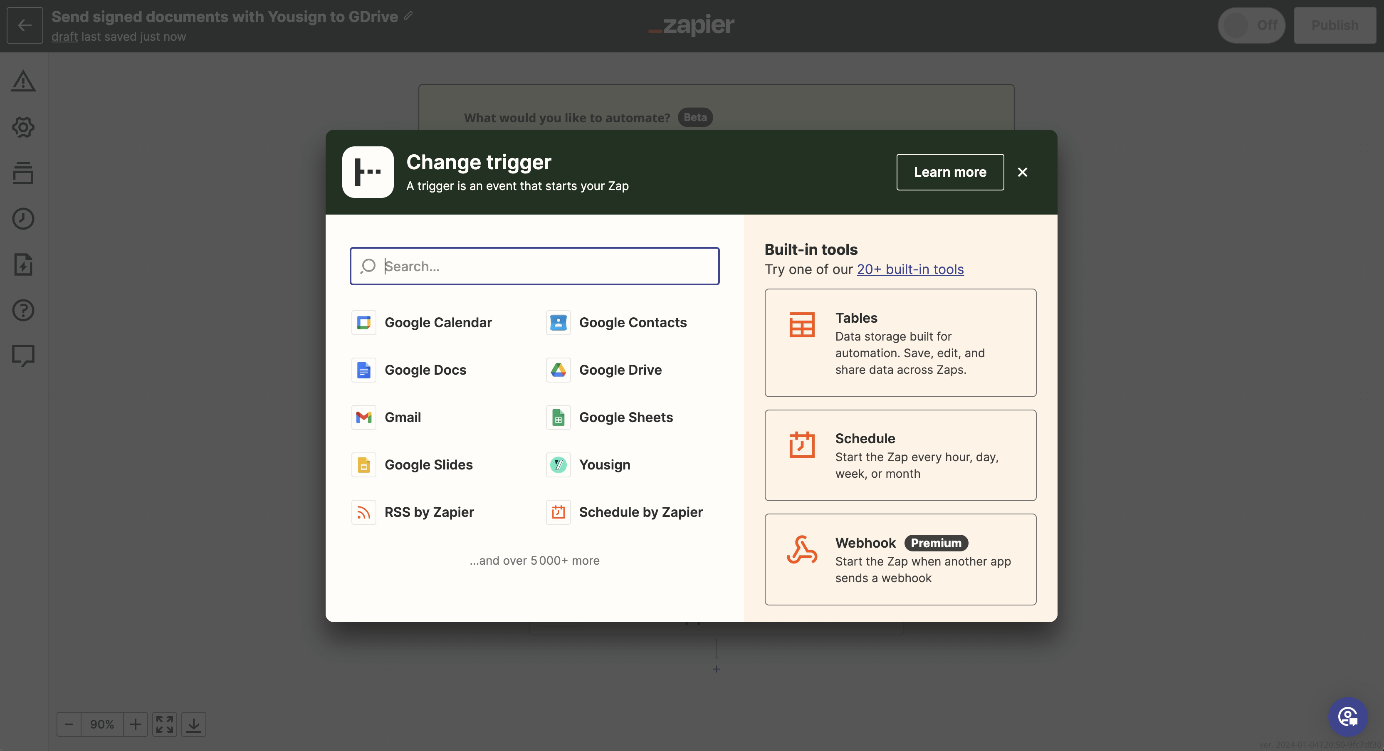Open the help panel question mark icon
Image resolution: width=1384 pixels, height=751 pixels.
(x=24, y=310)
